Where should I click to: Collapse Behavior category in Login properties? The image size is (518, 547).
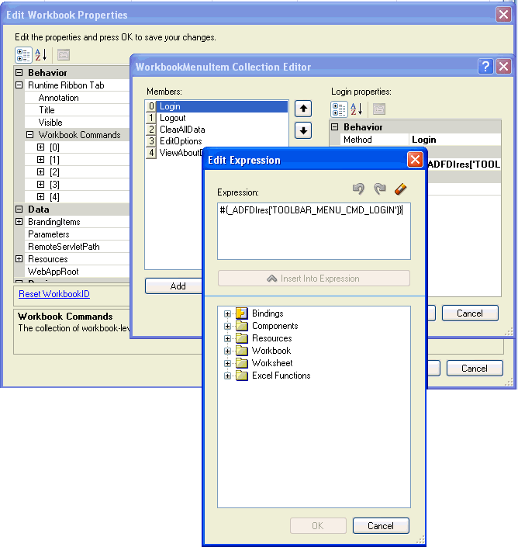[x=335, y=127]
